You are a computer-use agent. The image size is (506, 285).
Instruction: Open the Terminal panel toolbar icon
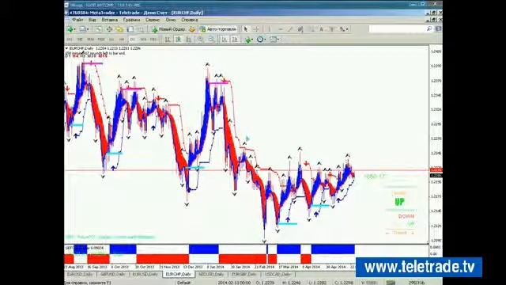(130, 29)
